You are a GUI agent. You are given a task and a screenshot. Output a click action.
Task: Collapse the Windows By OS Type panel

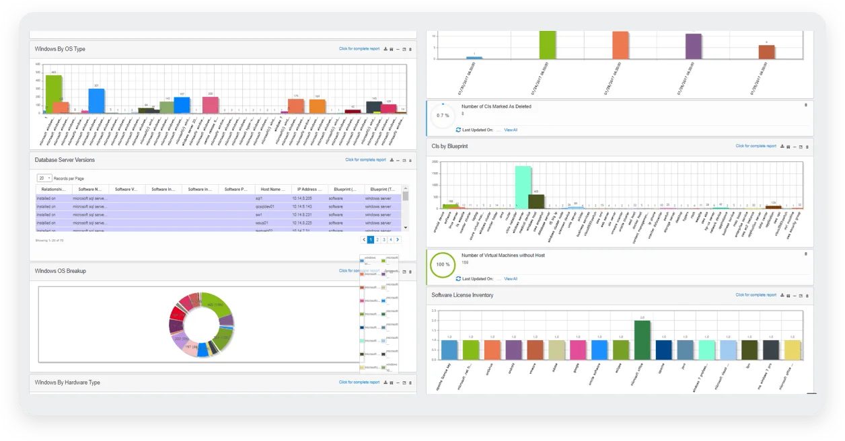(x=398, y=49)
